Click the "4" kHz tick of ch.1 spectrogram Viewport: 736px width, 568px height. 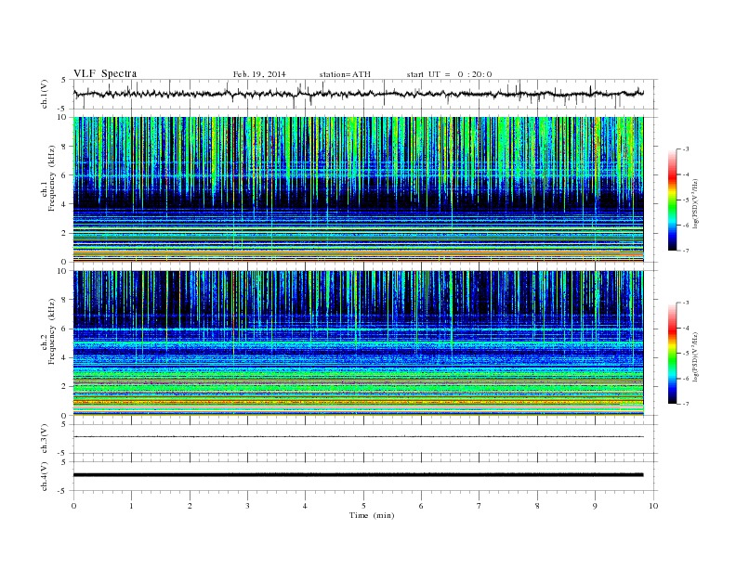[64, 204]
